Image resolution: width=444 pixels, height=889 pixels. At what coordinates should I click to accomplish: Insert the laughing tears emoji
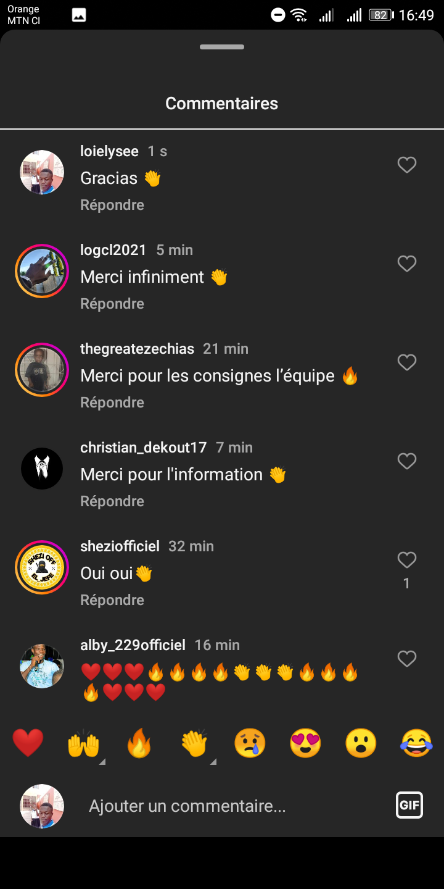416,743
